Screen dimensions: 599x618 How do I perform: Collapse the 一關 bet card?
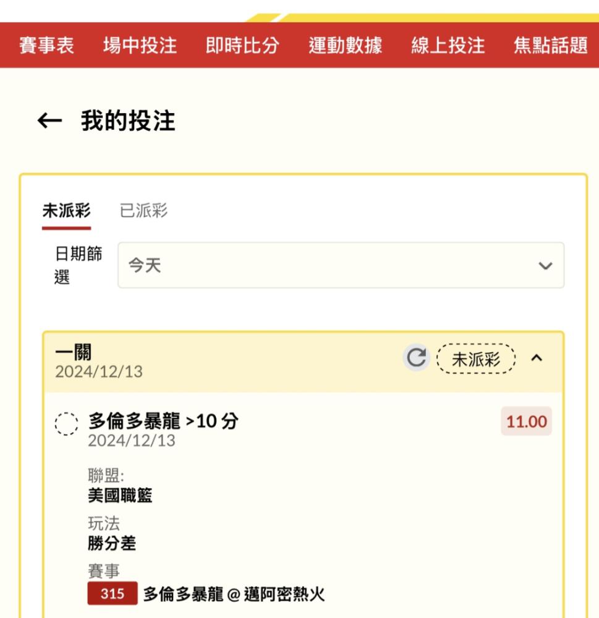[x=537, y=358]
